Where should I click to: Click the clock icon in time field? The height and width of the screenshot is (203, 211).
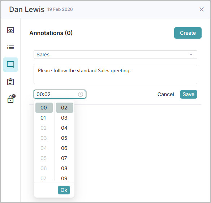point(81,94)
